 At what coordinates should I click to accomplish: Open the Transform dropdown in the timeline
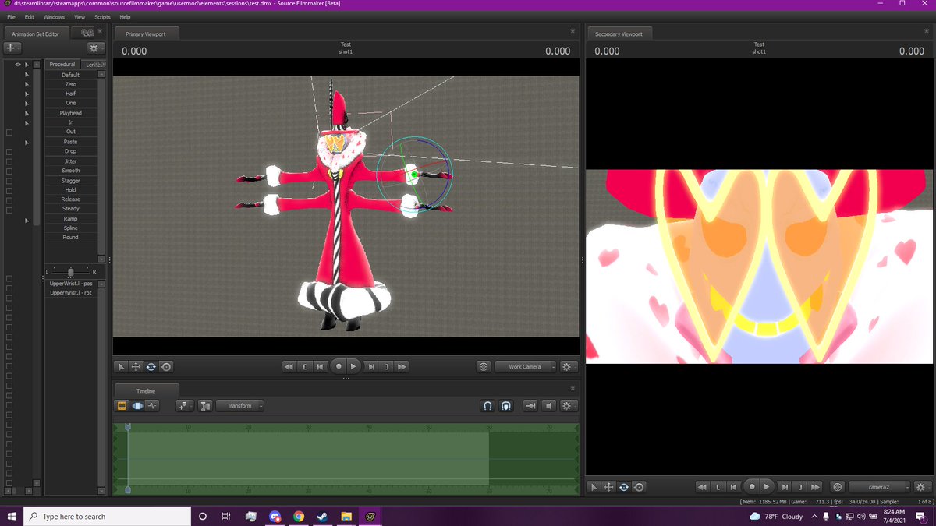(240, 405)
